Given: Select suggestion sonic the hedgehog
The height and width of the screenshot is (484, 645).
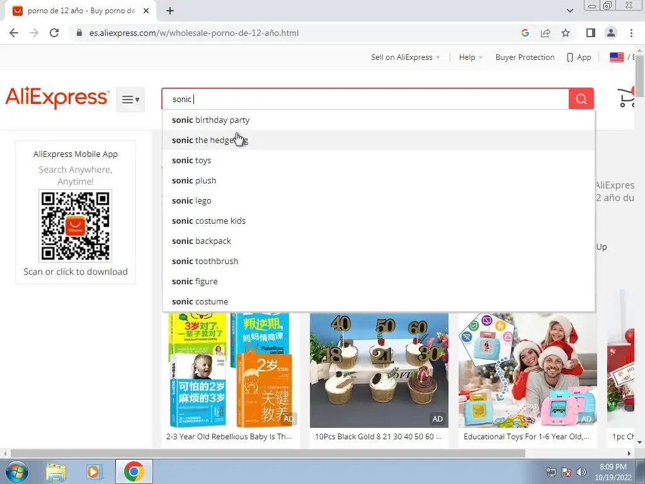Looking at the screenshot, I should click(x=379, y=140).
